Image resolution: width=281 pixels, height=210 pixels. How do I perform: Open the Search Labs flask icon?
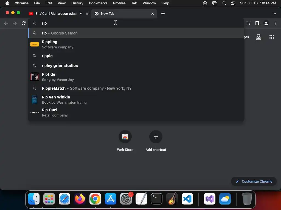tap(258, 37)
